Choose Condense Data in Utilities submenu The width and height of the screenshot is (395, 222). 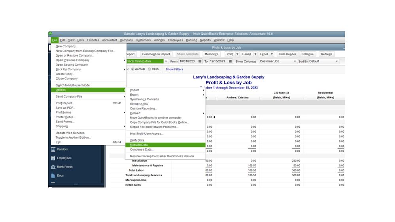point(166,149)
